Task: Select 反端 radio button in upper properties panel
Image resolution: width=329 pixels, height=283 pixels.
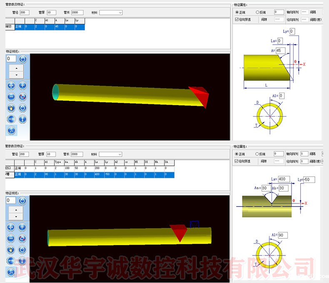Action: 257,12
